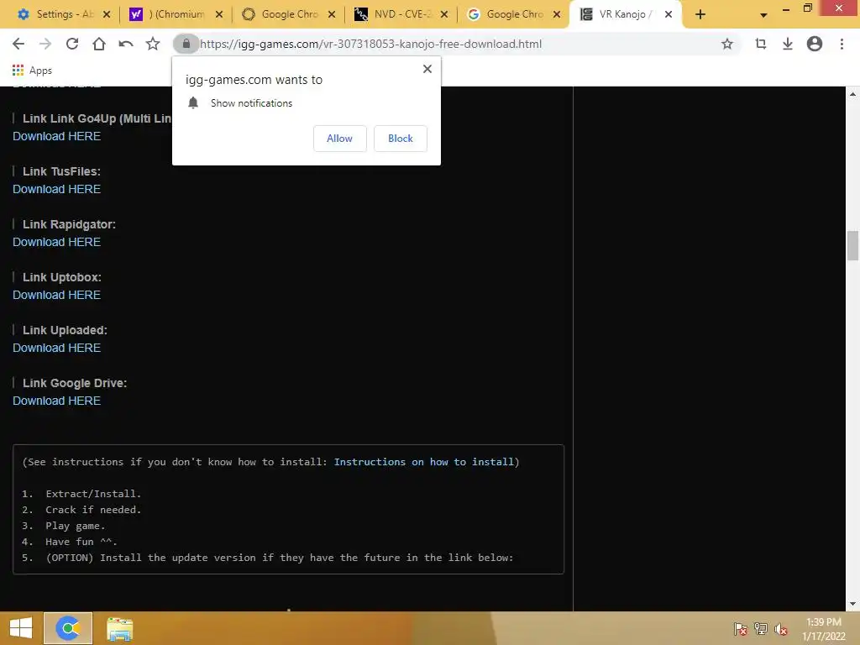The image size is (860, 645).
Task: Click the crop/screenshot toolbar icon
Action: click(x=760, y=44)
